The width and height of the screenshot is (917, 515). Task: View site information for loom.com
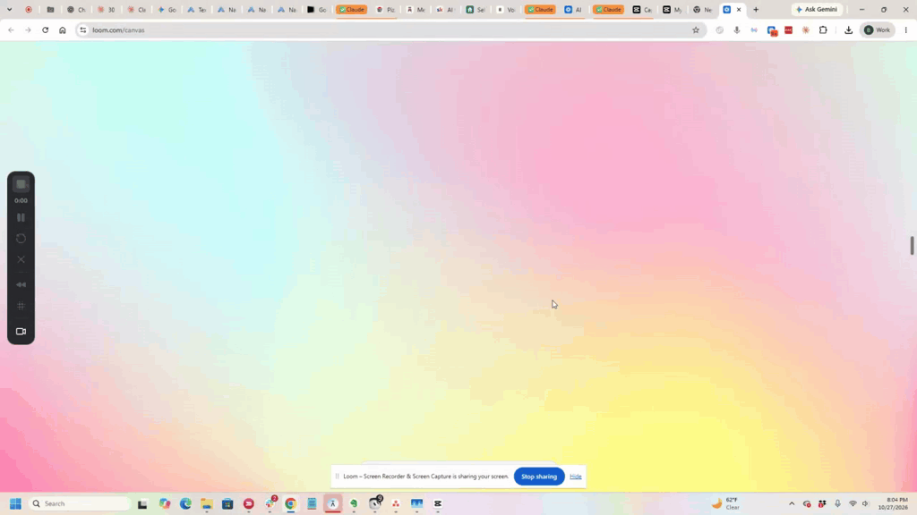click(83, 30)
